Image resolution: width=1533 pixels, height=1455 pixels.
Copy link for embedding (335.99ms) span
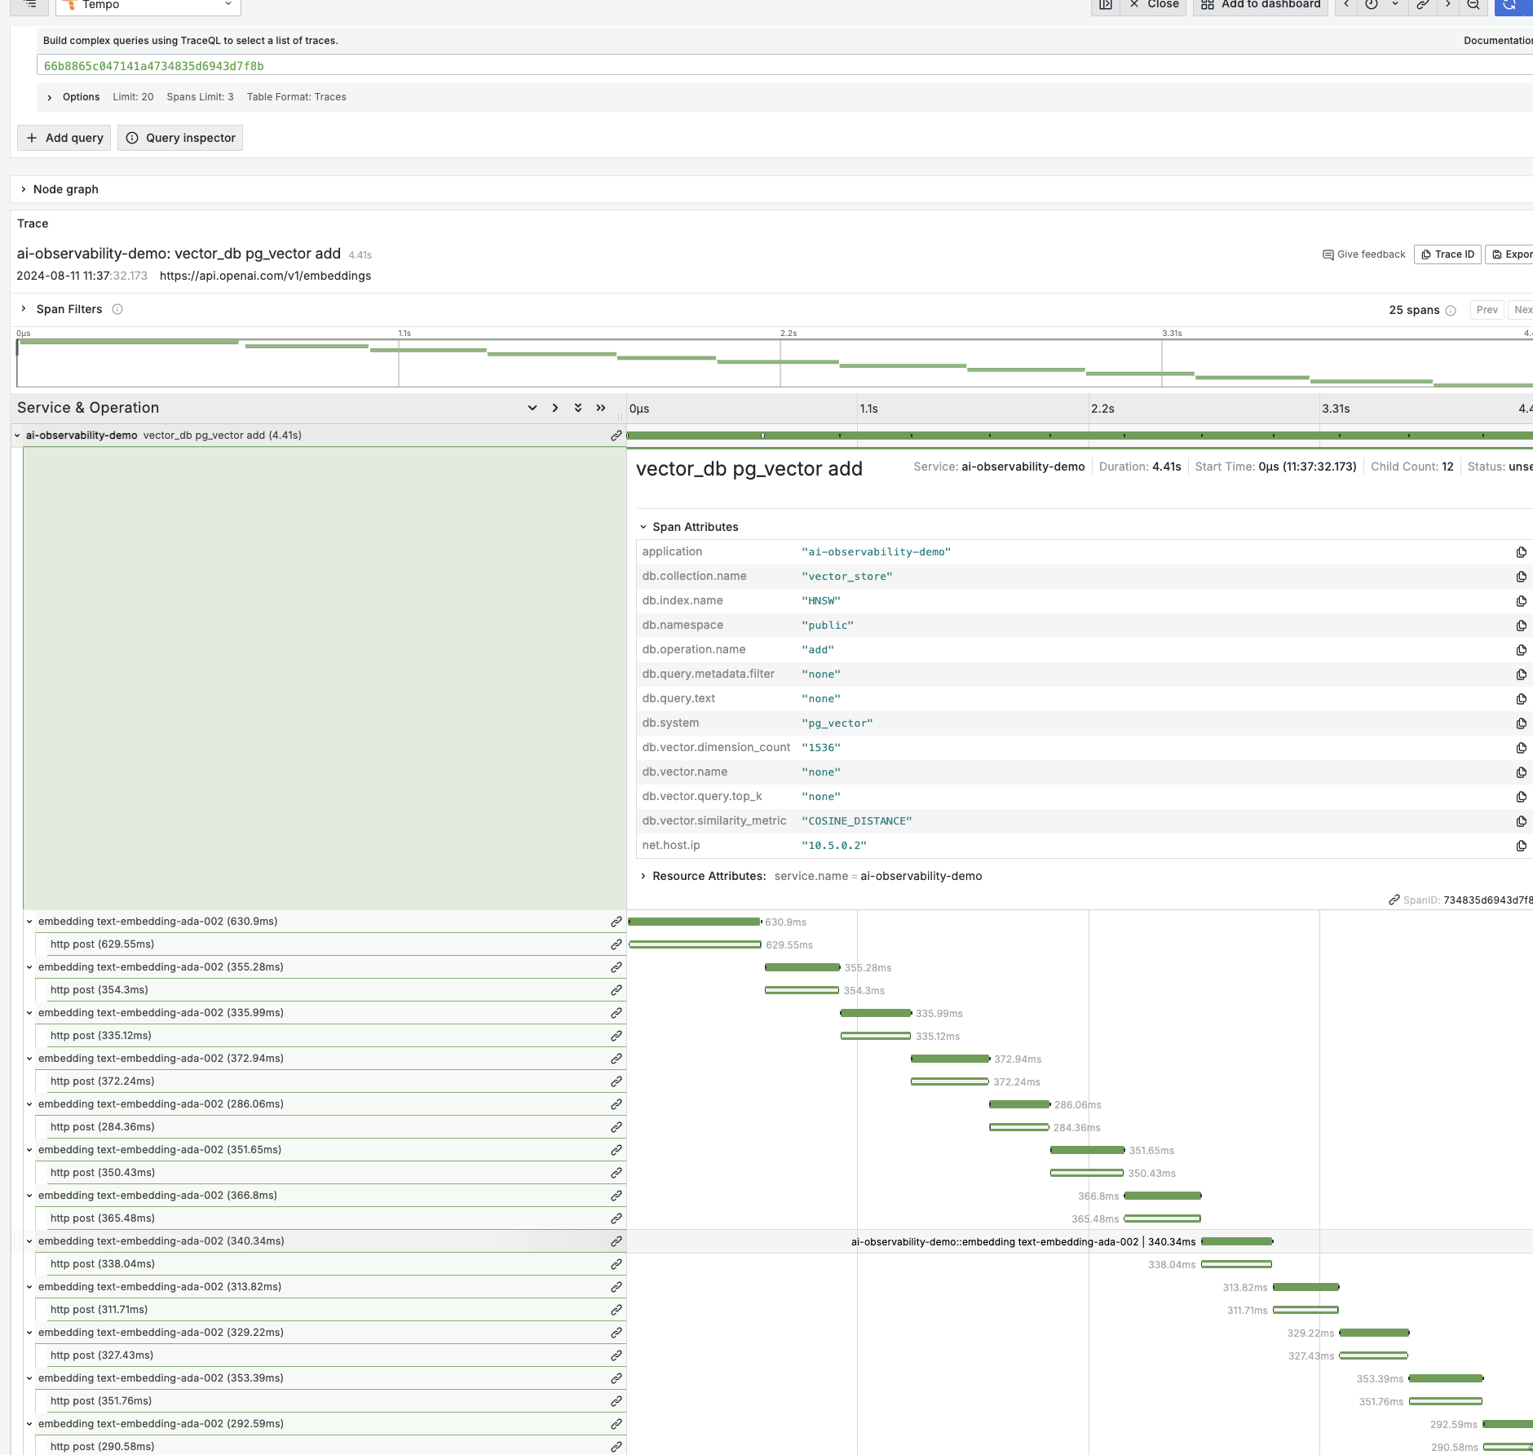click(616, 1013)
